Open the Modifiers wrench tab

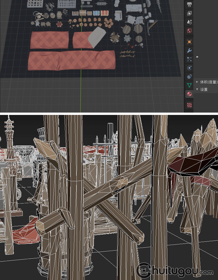pyautogui.click(x=189, y=50)
